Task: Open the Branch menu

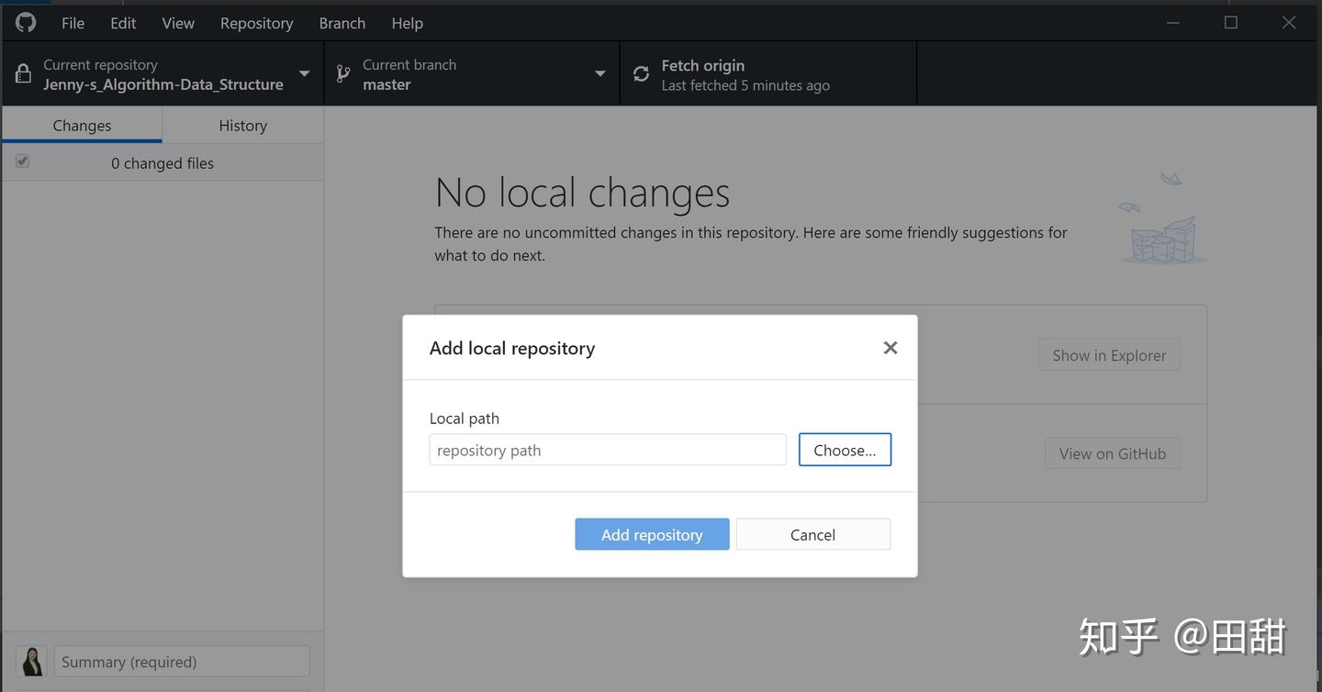Action: coord(341,22)
